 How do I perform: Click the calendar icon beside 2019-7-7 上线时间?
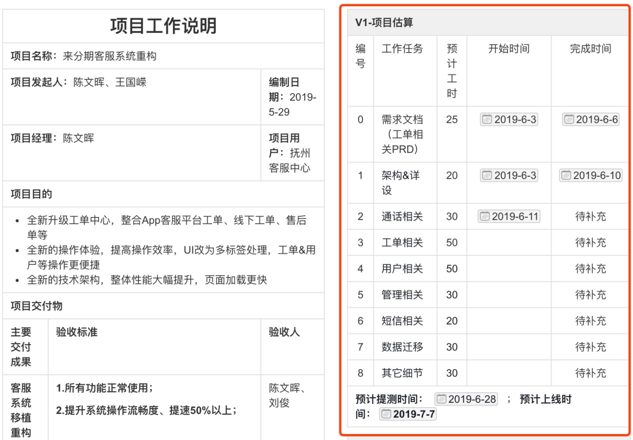pyautogui.click(x=385, y=414)
